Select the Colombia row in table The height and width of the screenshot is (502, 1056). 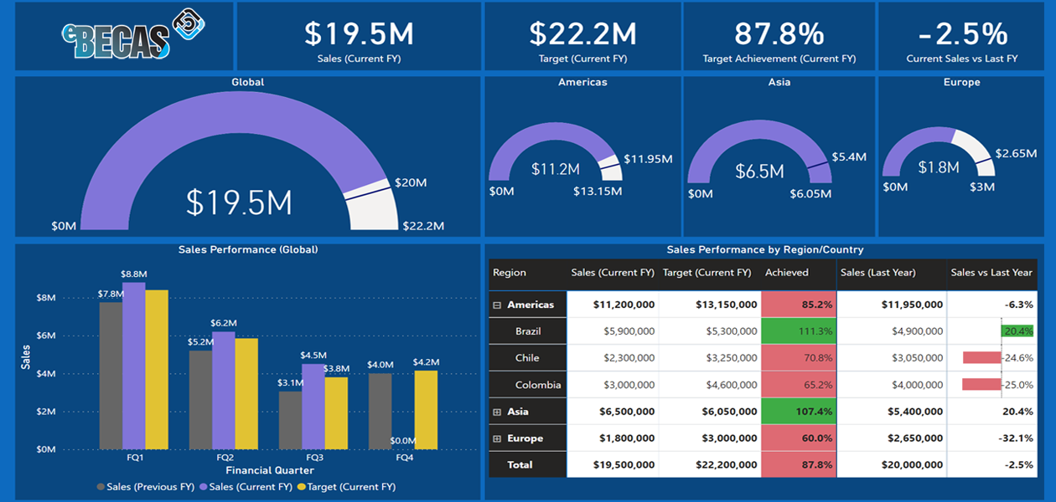click(x=537, y=385)
